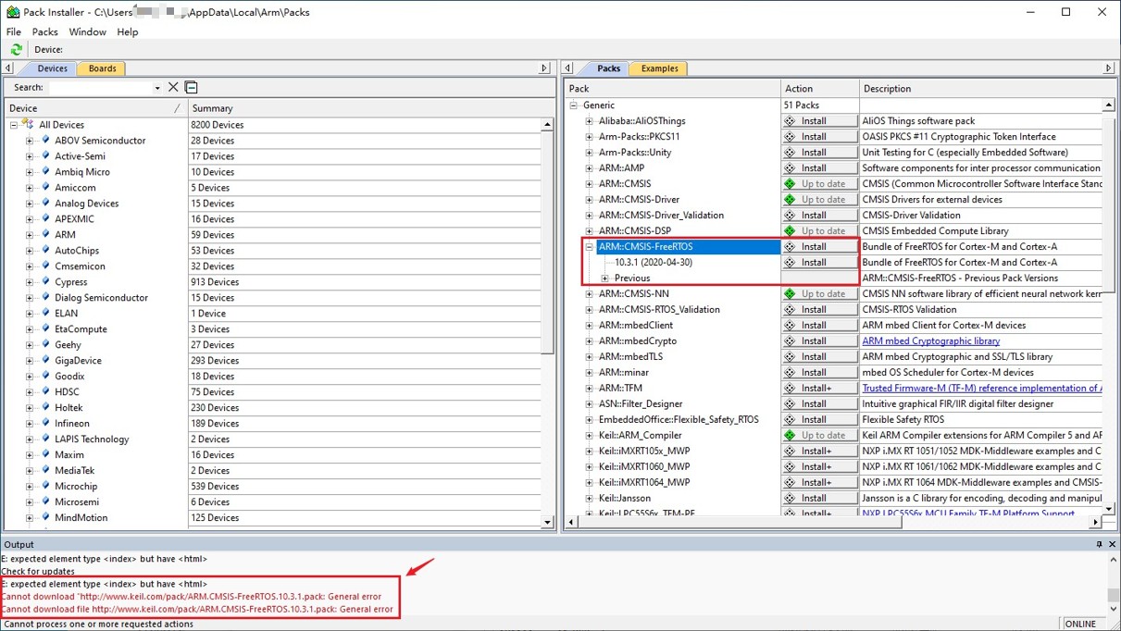The image size is (1121, 631).
Task: Click the Pack Installer icon in the title bar
Action: (12, 12)
